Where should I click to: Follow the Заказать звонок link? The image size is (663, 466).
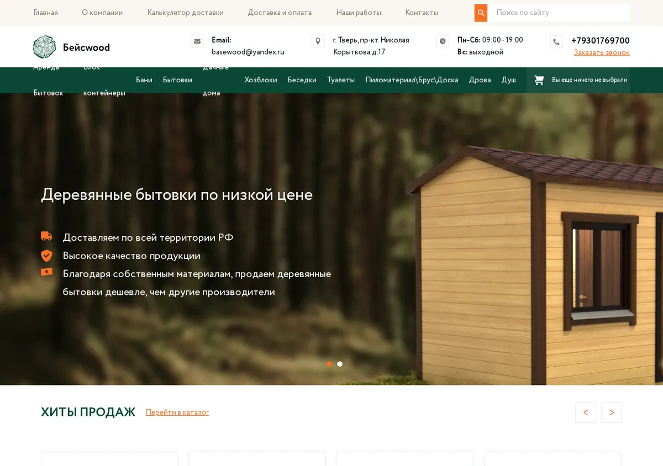pyautogui.click(x=602, y=53)
